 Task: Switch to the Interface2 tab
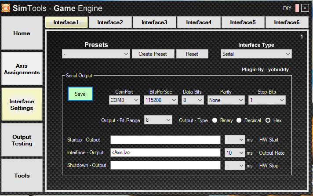(110, 22)
